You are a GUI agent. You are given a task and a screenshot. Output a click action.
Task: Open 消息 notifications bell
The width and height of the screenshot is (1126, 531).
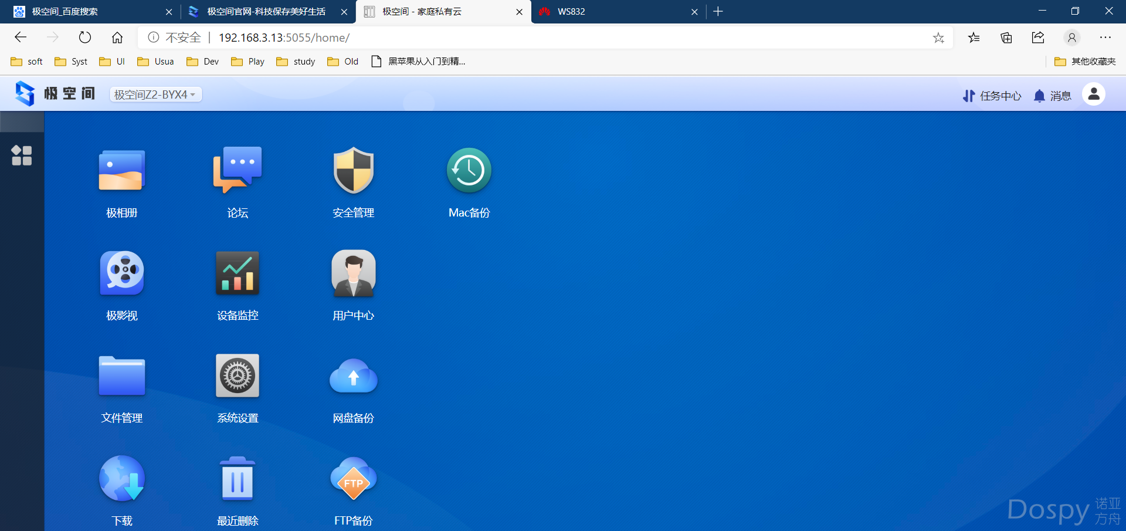point(1052,96)
